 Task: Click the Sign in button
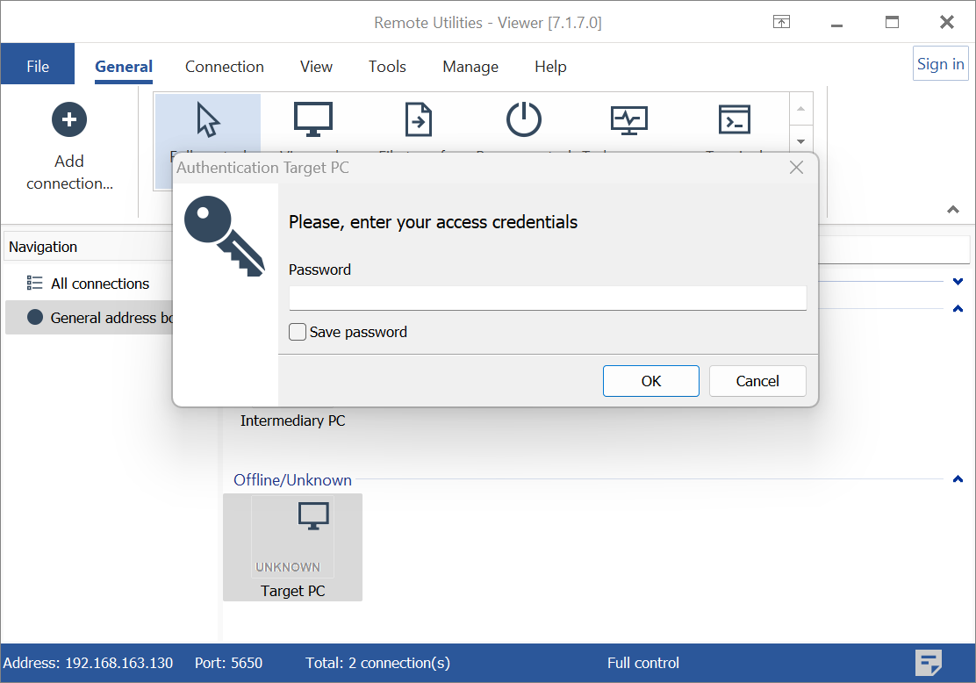click(940, 64)
